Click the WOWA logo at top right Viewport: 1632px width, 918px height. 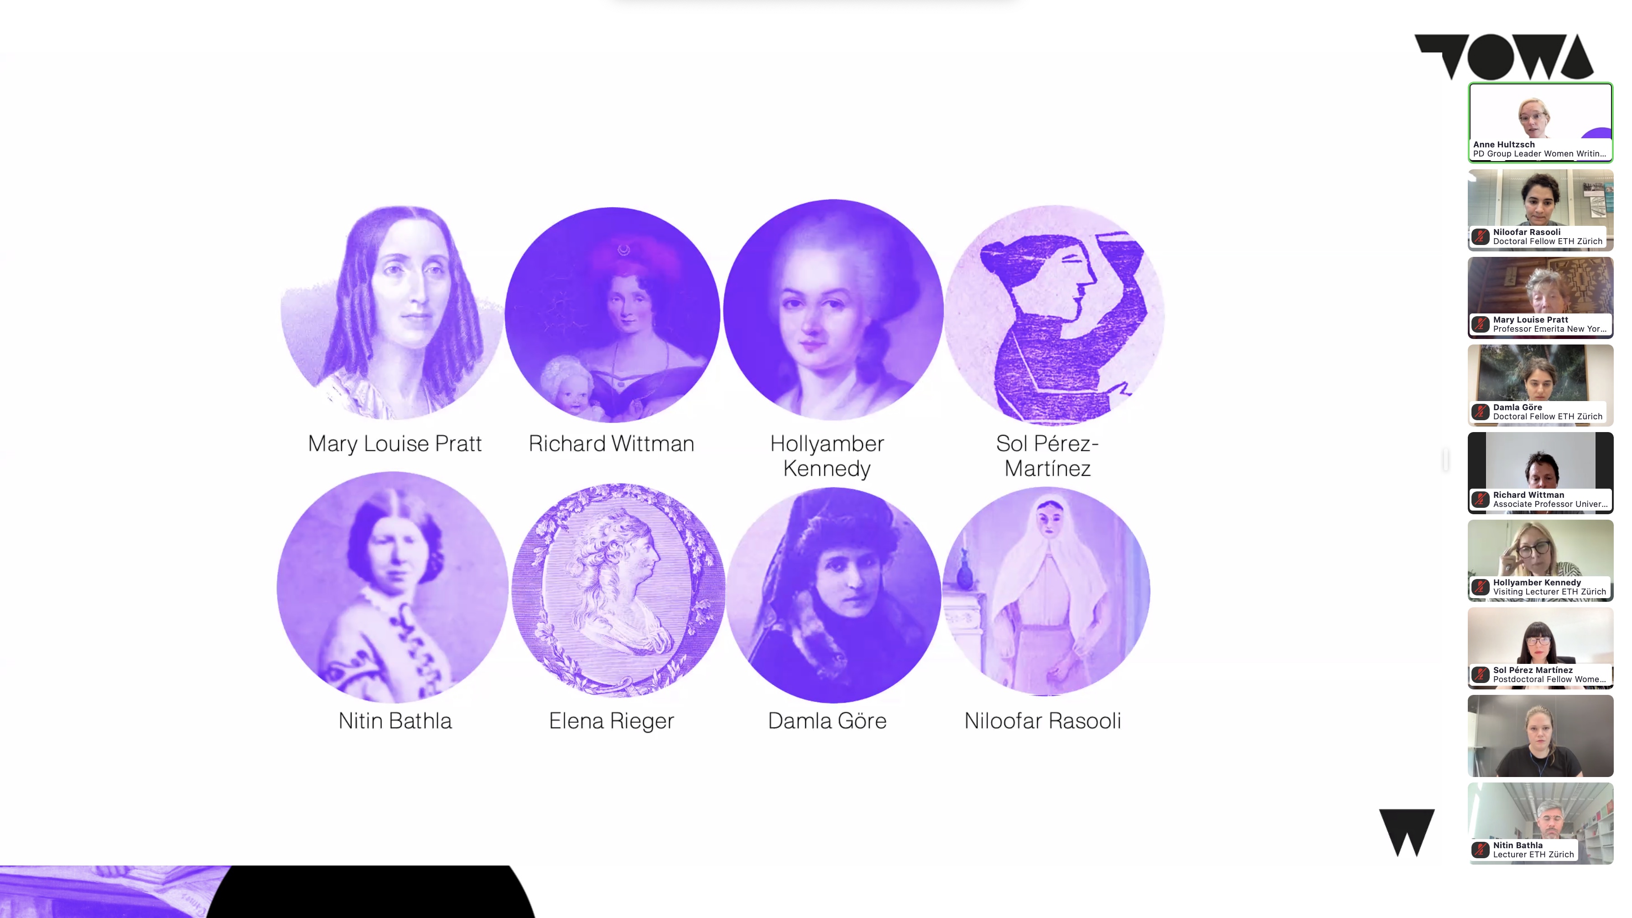point(1504,57)
